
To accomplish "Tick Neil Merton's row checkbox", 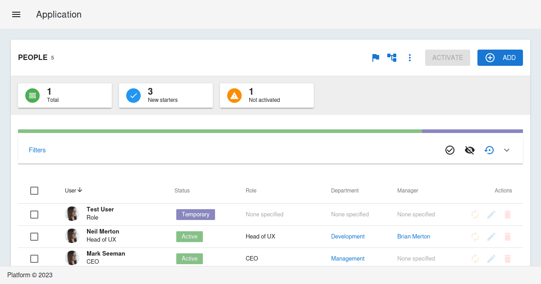I will (34, 236).
